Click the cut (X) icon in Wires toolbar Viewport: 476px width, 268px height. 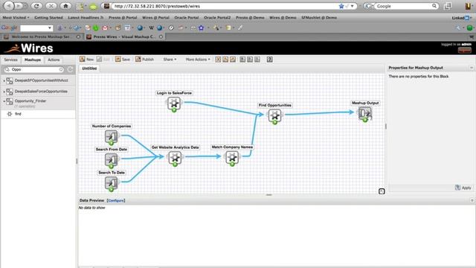(x=218, y=60)
